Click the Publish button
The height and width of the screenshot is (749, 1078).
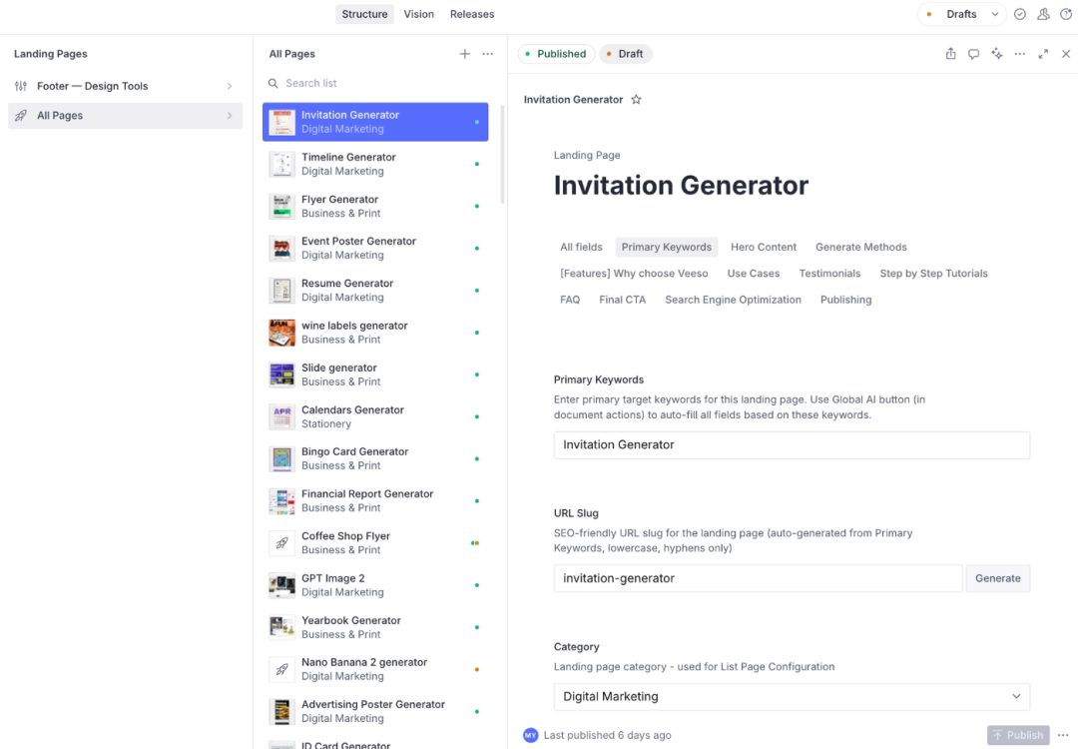[x=1018, y=735]
